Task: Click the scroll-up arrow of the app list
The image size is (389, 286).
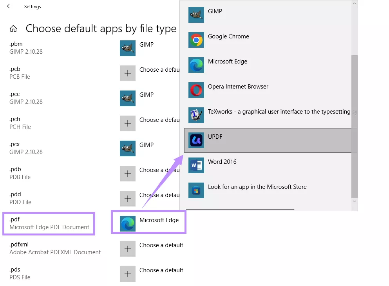Action: pos(354,3)
